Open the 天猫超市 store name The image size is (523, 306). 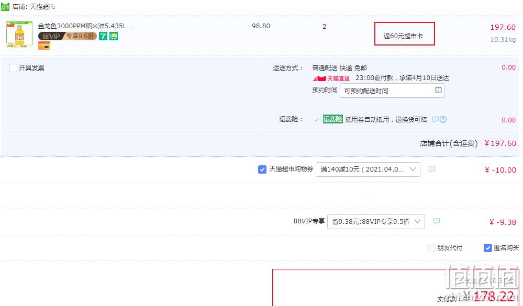(x=42, y=7)
